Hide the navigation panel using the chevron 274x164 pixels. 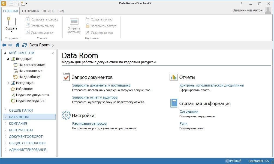53,53
